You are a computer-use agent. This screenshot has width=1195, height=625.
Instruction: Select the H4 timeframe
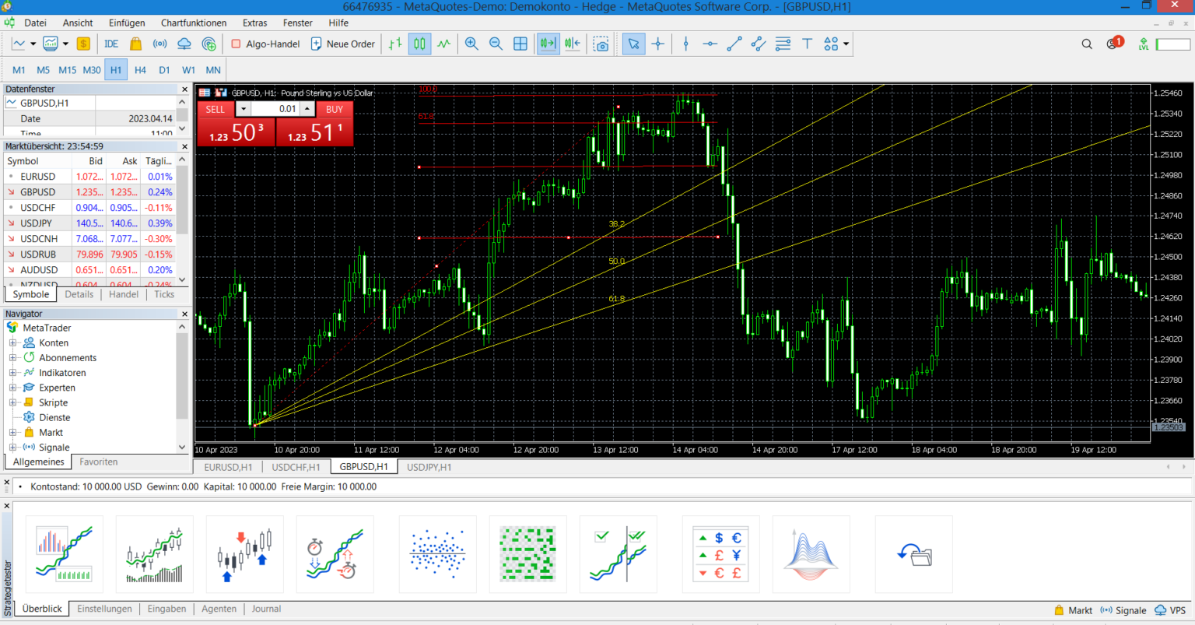(x=140, y=70)
